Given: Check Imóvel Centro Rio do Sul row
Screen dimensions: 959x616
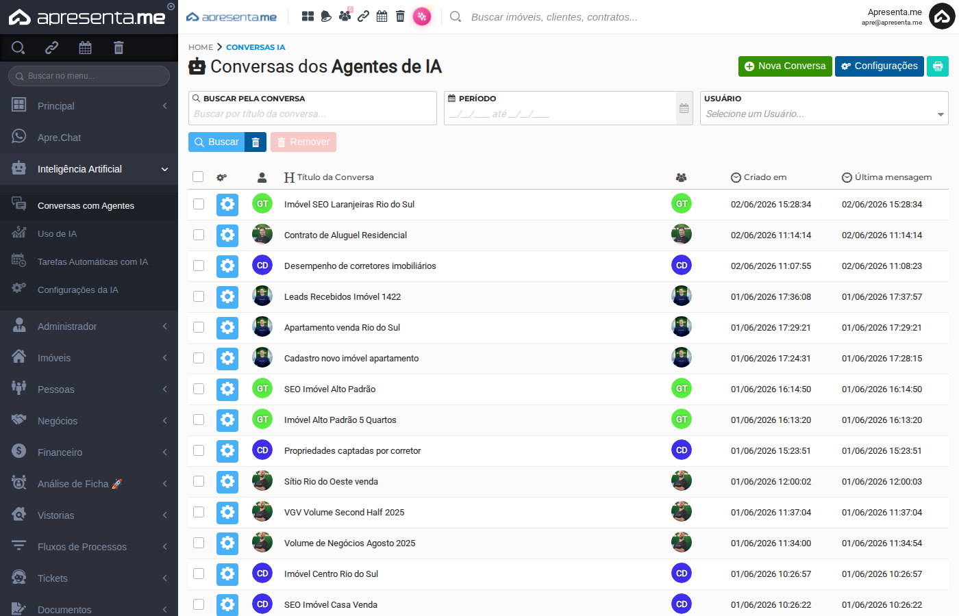Looking at the screenshot, I should tap(199, 574).
